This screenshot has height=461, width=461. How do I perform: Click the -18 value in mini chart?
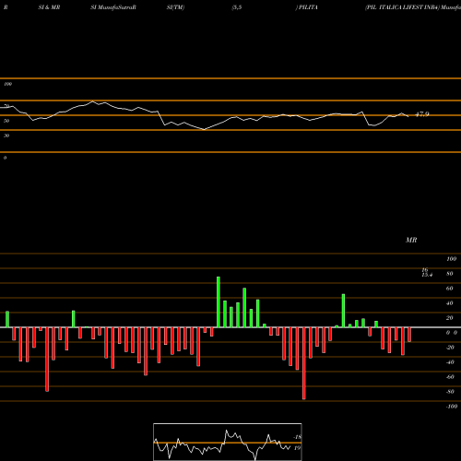tap(297, 437)
